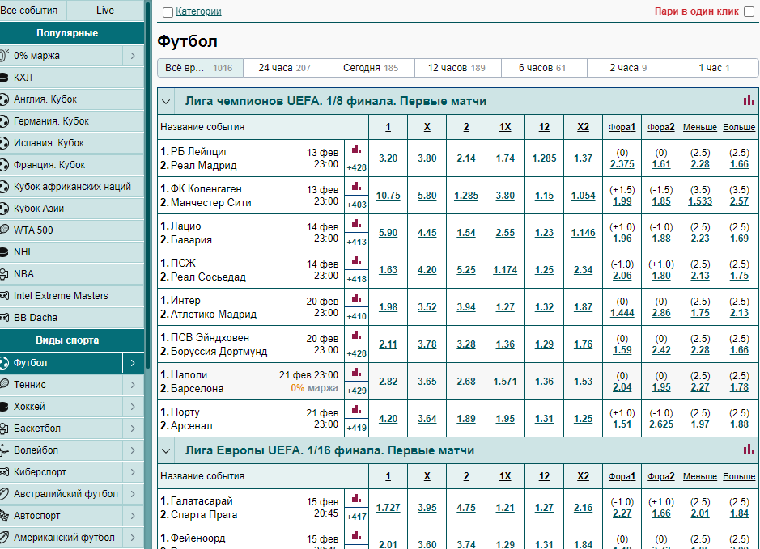Open Кубок африканских наций in sidebar
This screenshot has height=549, width=760.
72,187
